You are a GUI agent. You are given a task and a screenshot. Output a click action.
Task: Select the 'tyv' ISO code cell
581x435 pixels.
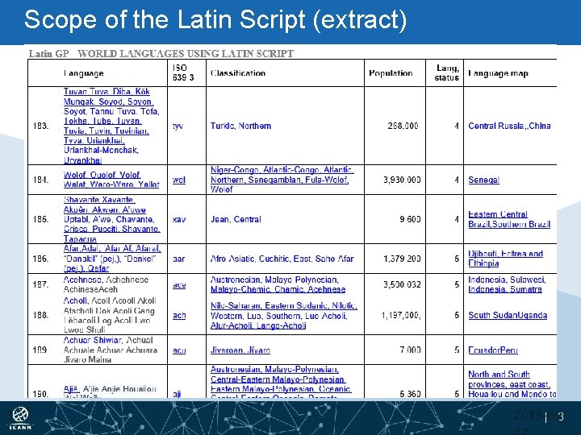click(178, 126)
